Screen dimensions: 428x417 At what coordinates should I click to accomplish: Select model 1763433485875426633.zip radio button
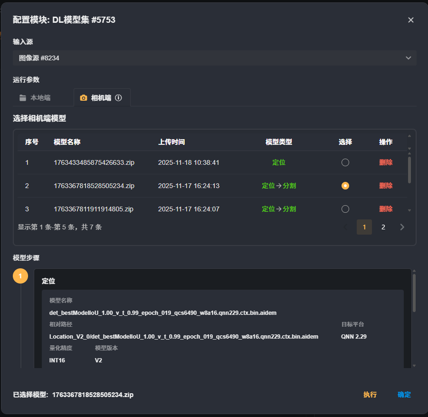pyautogui.click(x=345, y=162)
